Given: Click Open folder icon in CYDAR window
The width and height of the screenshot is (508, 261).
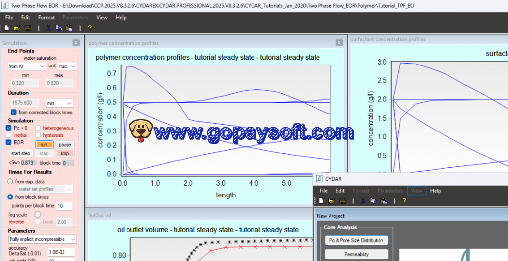Looking at the screenshot, I should (332, 201).
